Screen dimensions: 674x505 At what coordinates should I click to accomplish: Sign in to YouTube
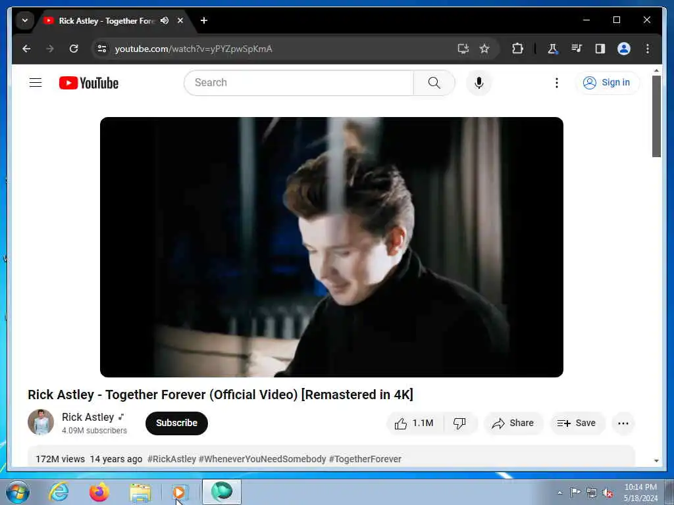(607, 82)
